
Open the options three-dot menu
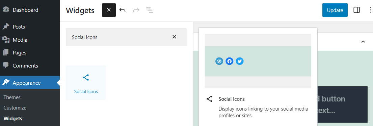click(370, 10)
